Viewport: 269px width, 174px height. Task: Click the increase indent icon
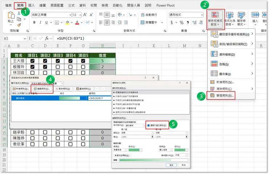(x=126, y=23)
